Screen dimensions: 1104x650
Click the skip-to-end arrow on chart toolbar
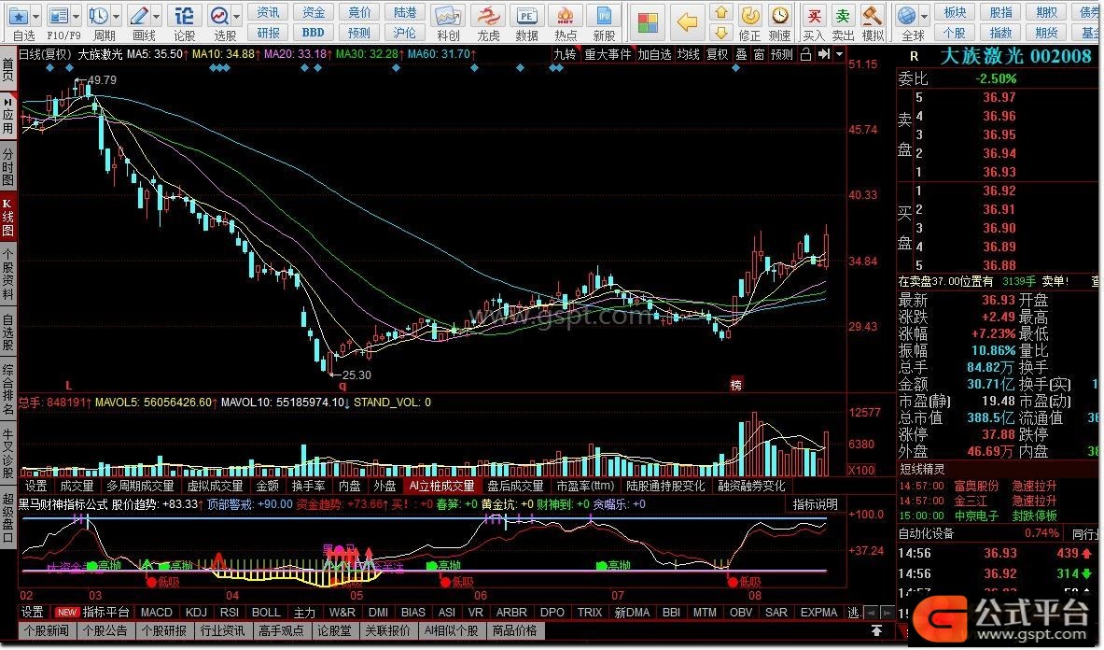pyautogui.click(x=823, y=54)
